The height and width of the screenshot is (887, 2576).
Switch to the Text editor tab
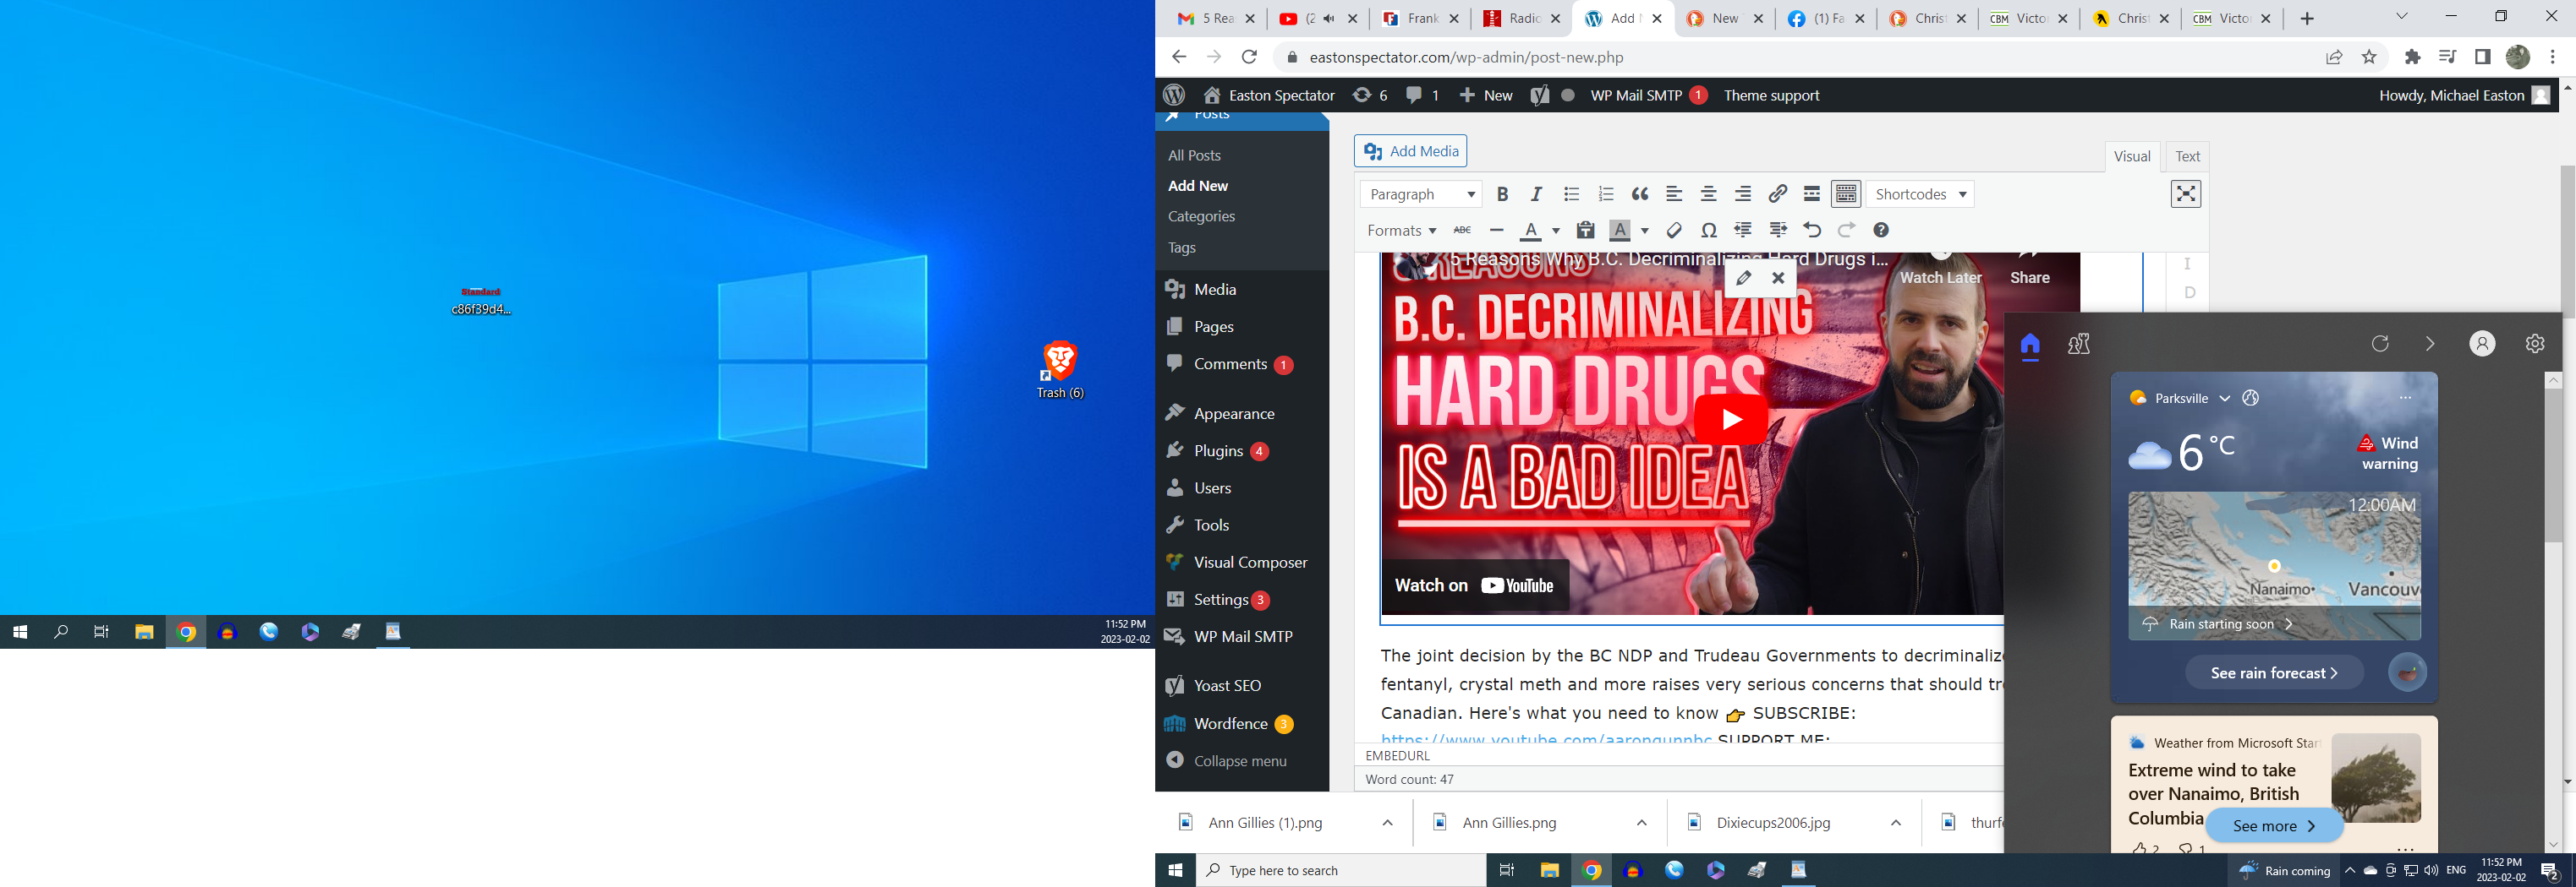coord(2187,157)
